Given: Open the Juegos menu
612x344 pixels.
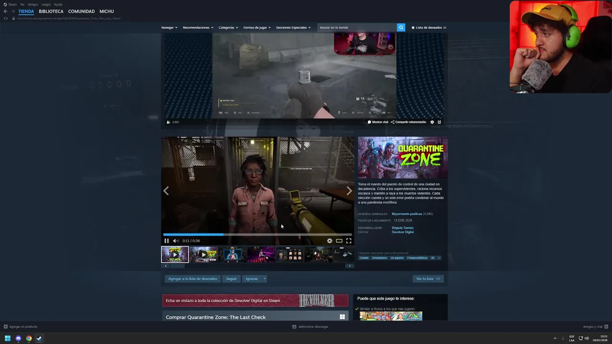Looking at the screenshot, I should click(46, 4).
